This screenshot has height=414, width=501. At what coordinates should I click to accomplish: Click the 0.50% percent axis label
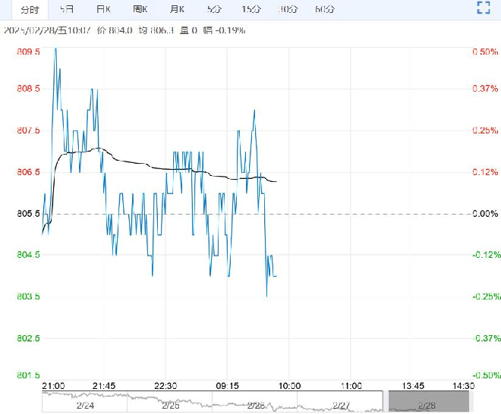pos(485,52)
